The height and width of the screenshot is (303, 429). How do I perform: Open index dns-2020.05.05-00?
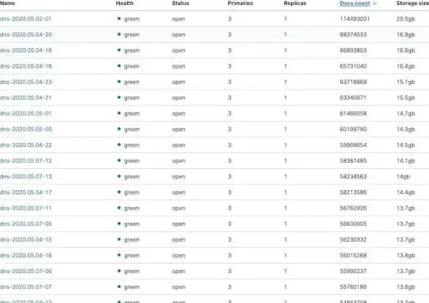(26, 129)
